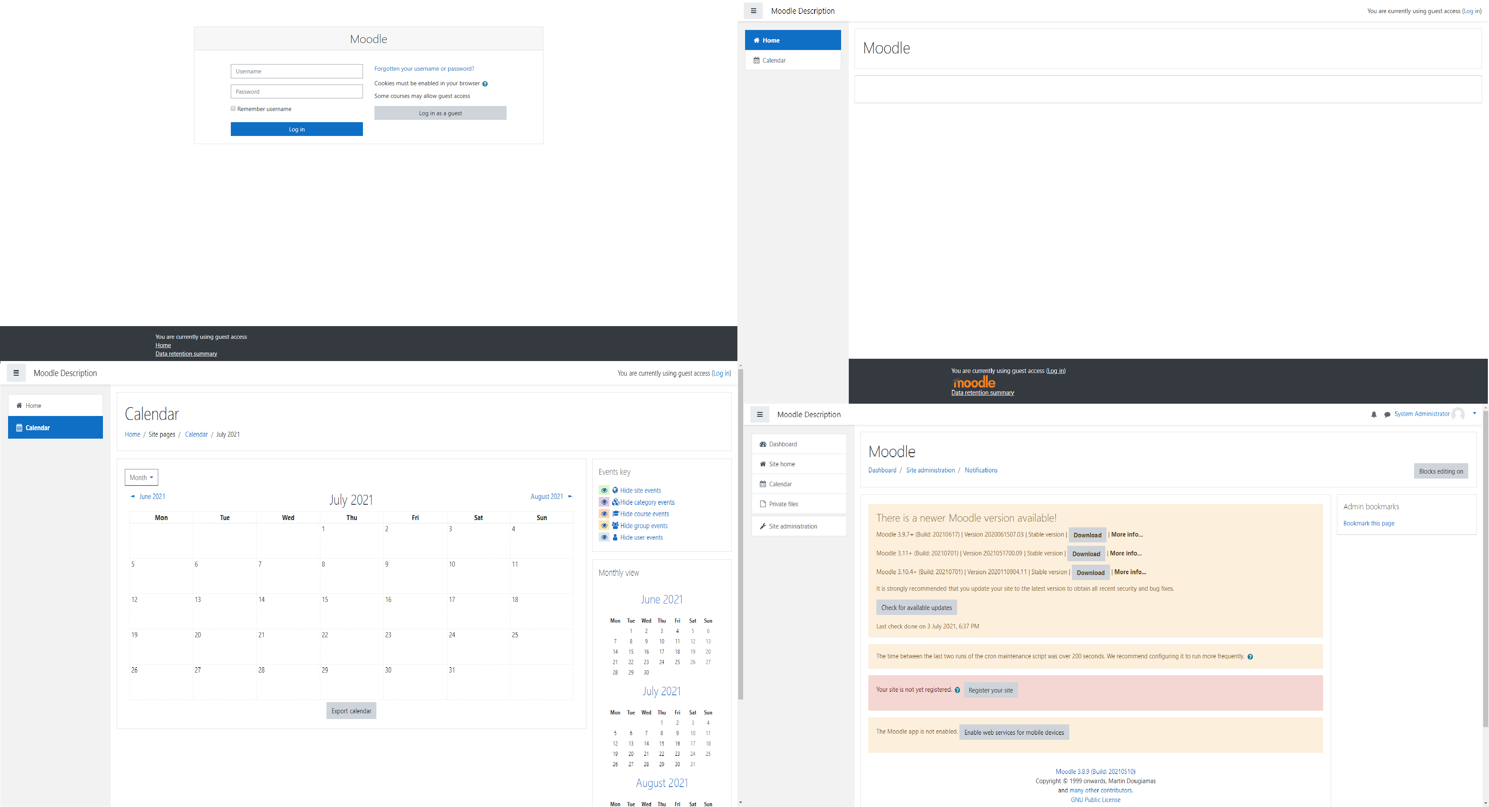This screenshot has height=807, width=1489.
Task: Open the Month view dropdown
Action: [141, 477]
